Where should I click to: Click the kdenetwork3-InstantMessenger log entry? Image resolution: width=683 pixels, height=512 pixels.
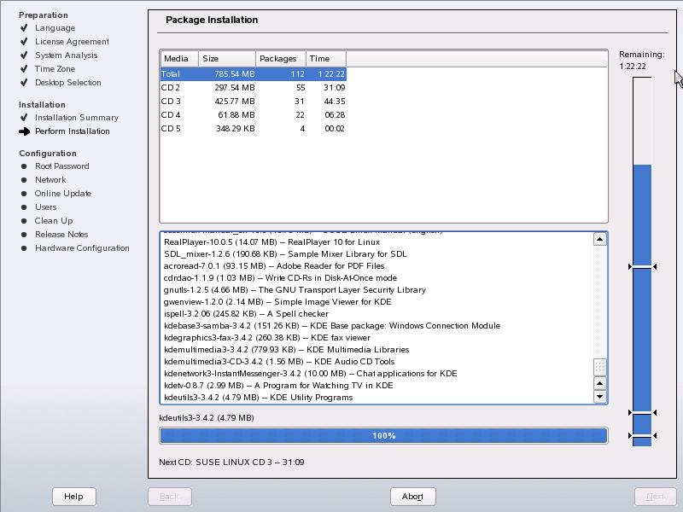[x=311, y=374]
